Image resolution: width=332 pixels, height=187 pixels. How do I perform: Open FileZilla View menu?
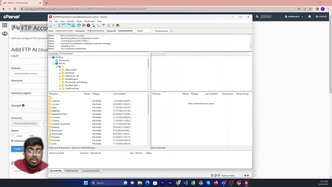(x=63, y=21)
